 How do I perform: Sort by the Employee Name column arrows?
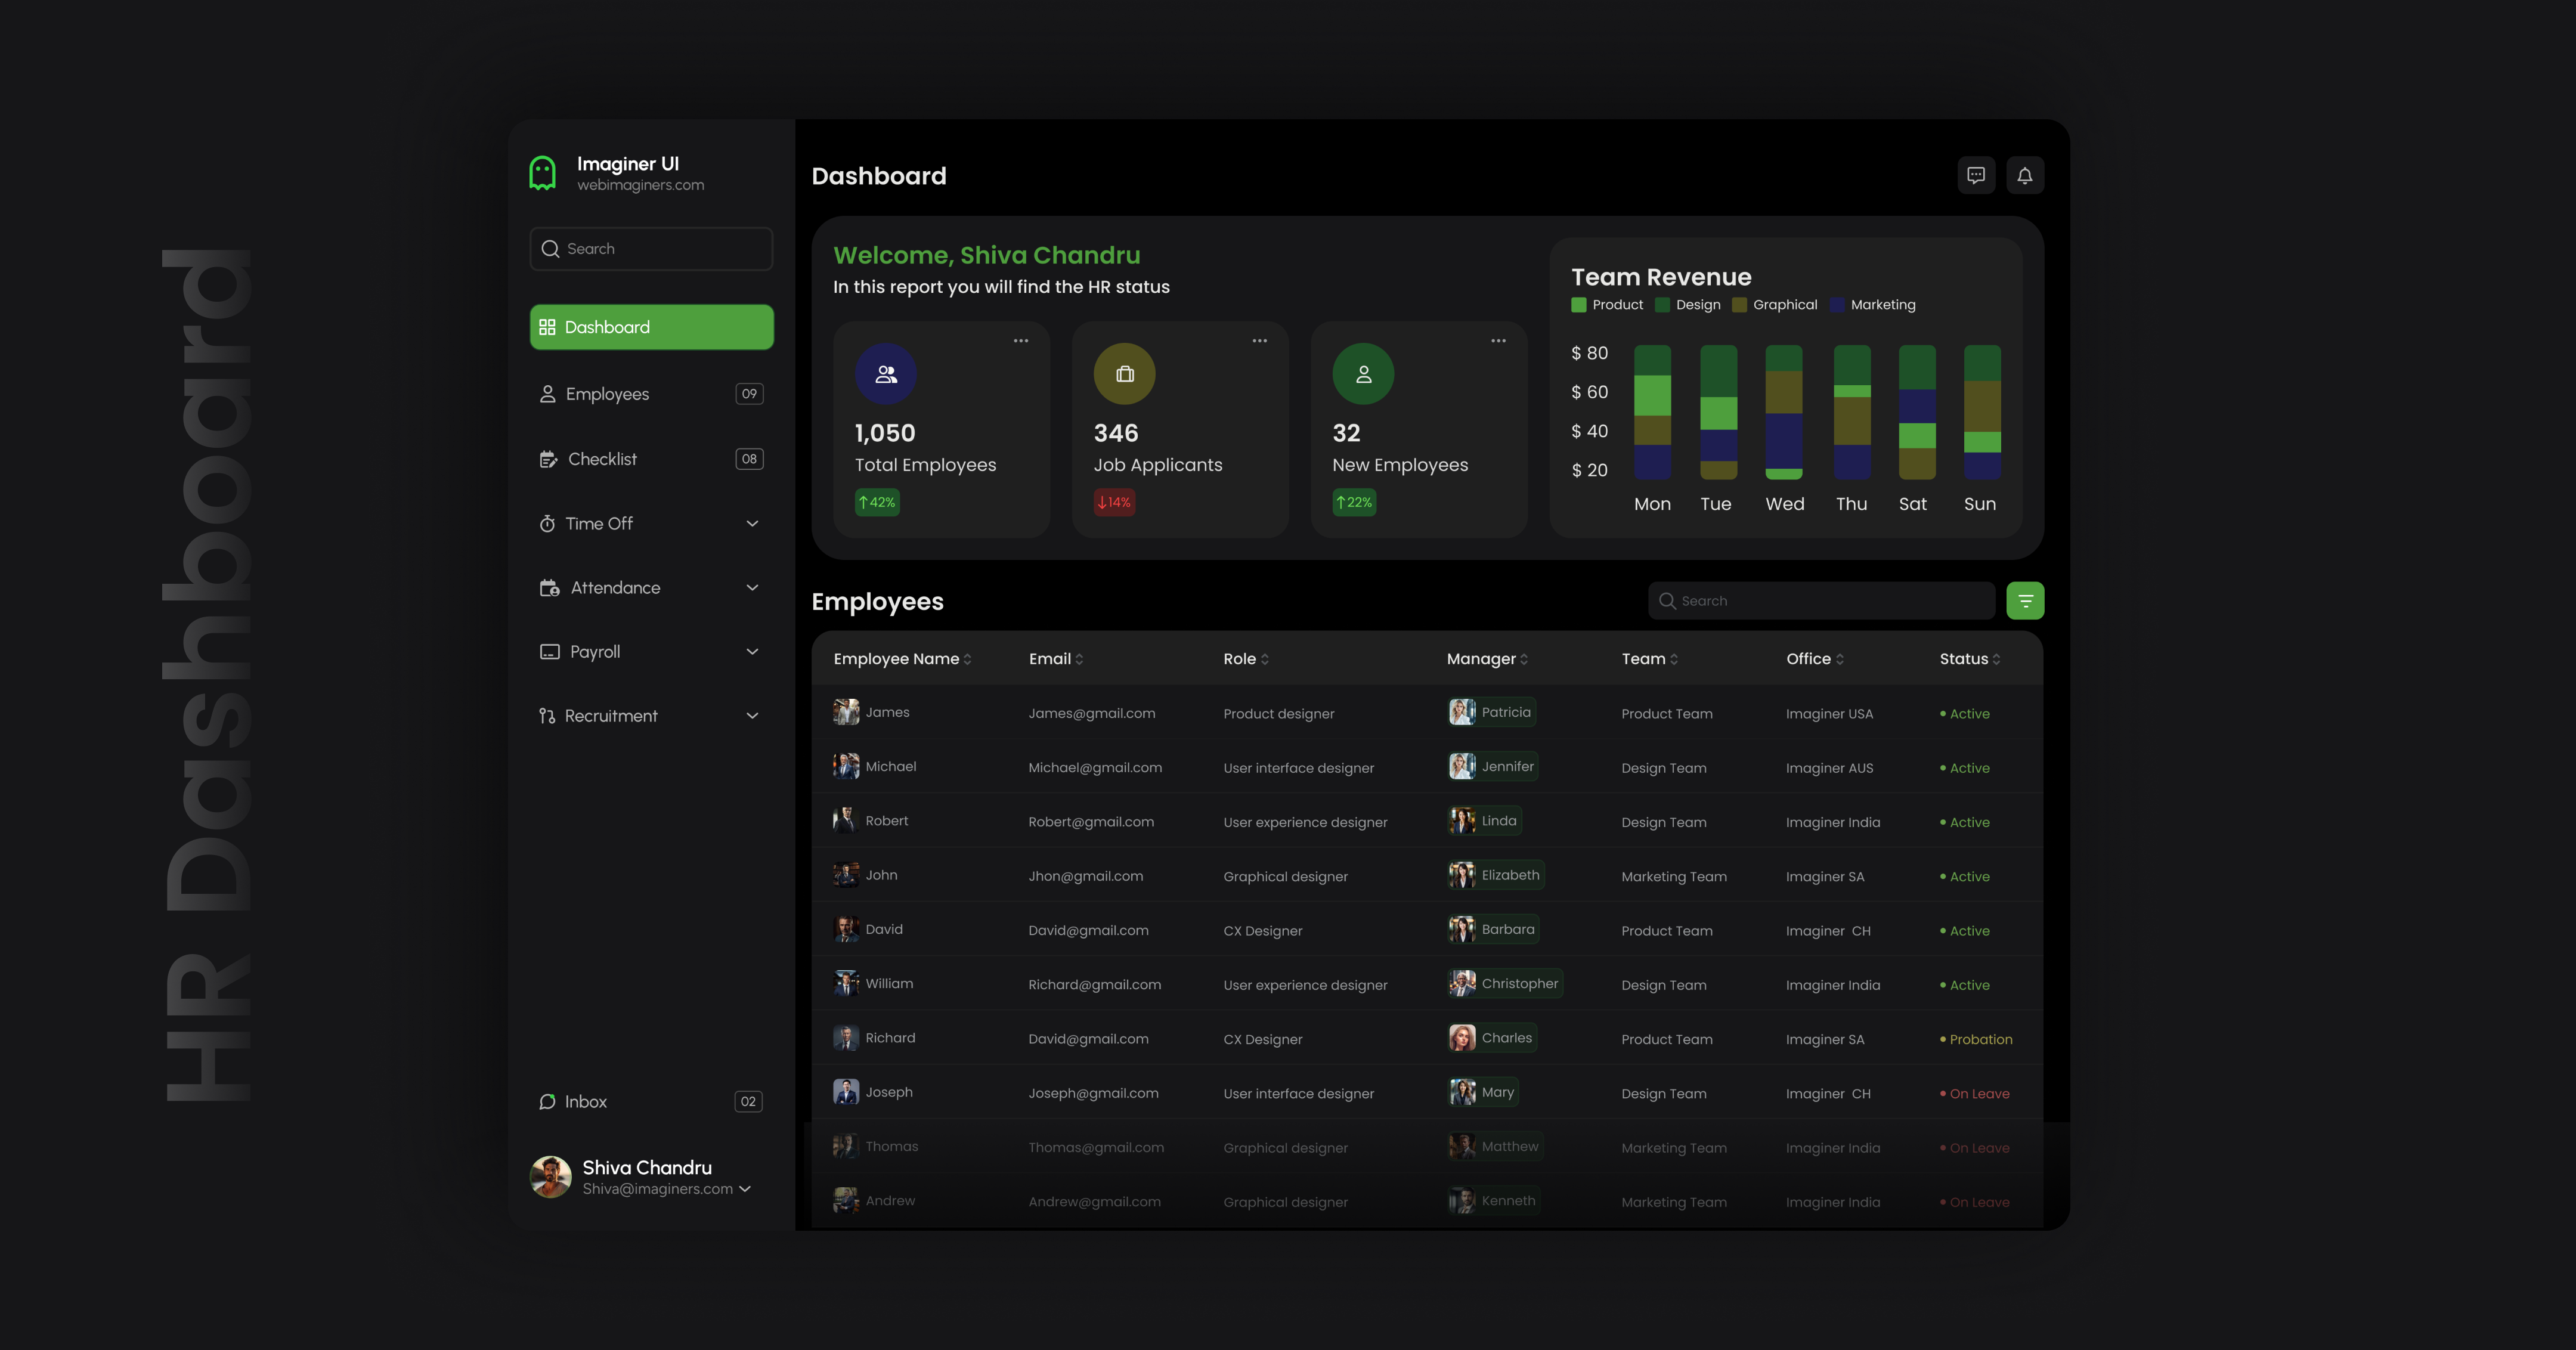pos(967,659)
